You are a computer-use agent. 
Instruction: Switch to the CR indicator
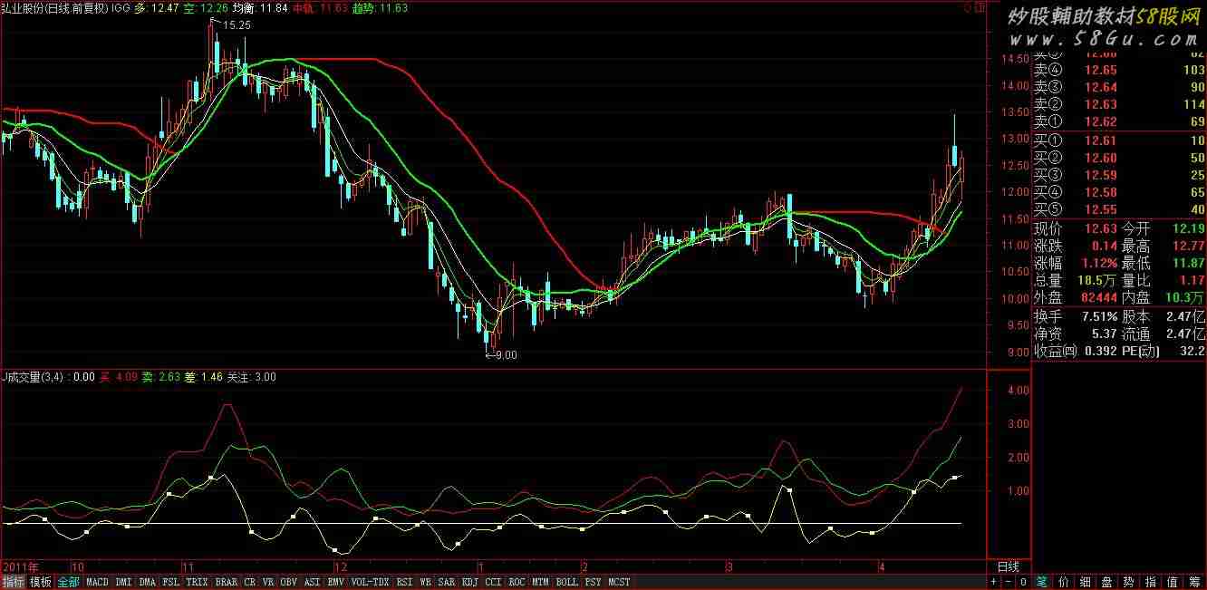click(249, 582)
